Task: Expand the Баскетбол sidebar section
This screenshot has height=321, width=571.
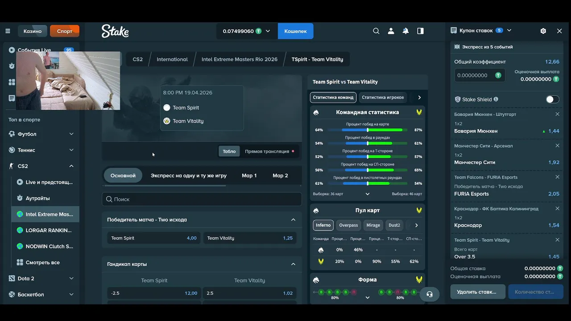Action: (x=71, y=294)
